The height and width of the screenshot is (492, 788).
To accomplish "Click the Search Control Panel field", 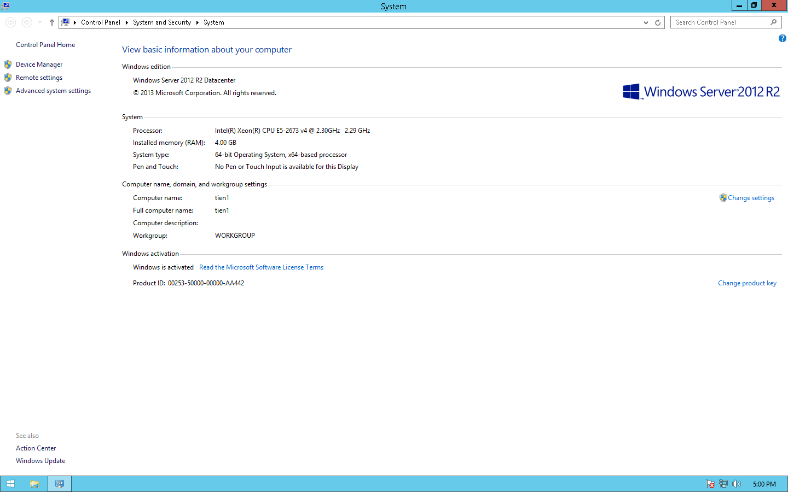I will [x=720, y=22].
